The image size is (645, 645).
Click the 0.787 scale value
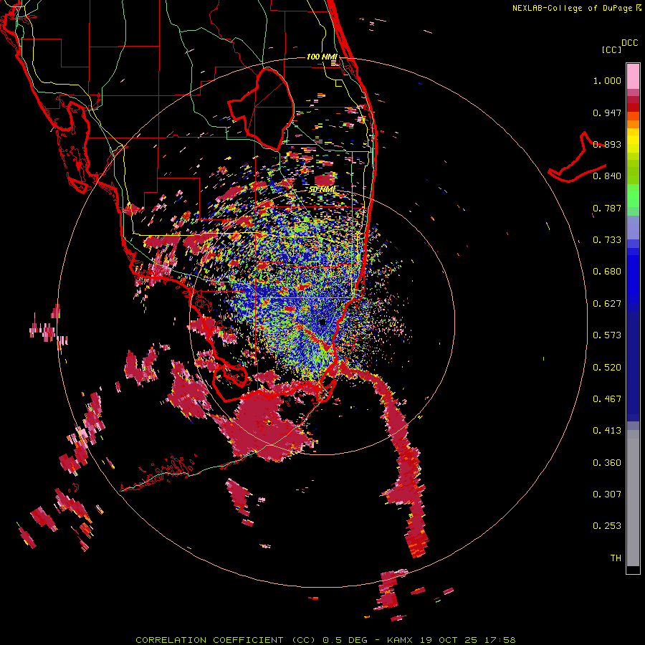click(x=607, y=208)
